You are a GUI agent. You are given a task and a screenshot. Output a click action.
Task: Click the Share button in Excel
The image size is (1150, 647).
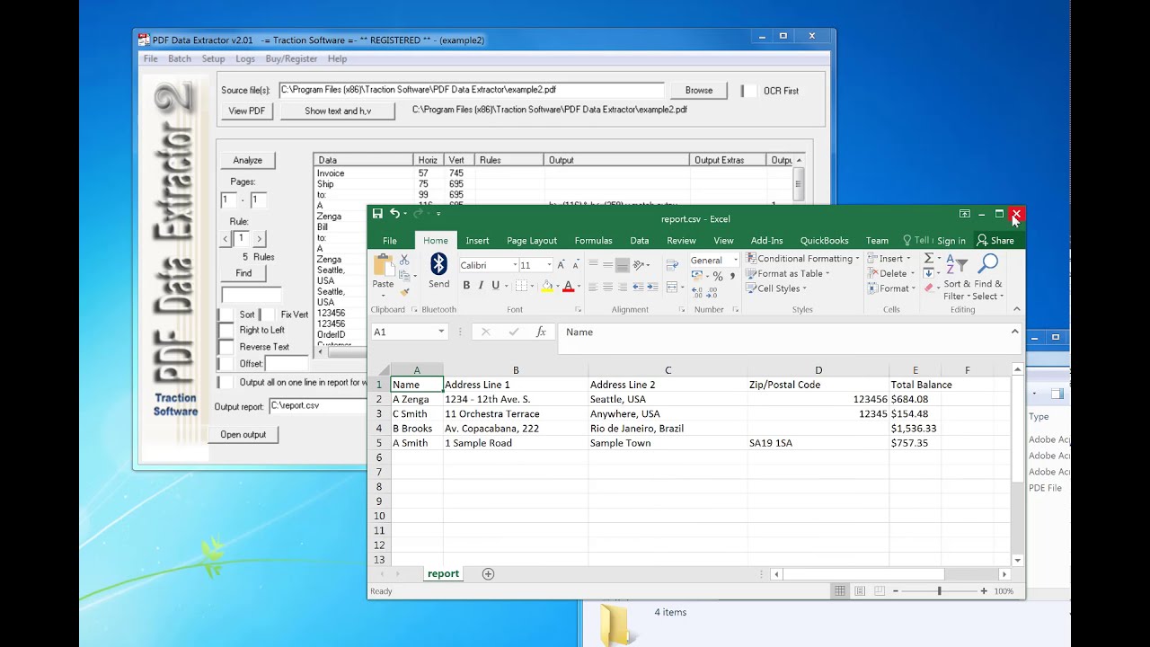(995, 241)
